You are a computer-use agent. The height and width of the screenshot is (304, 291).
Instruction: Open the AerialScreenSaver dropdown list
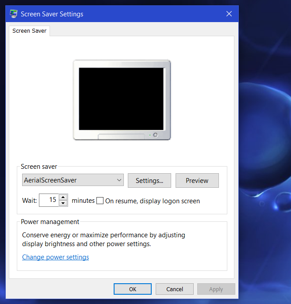coord(73,180)
